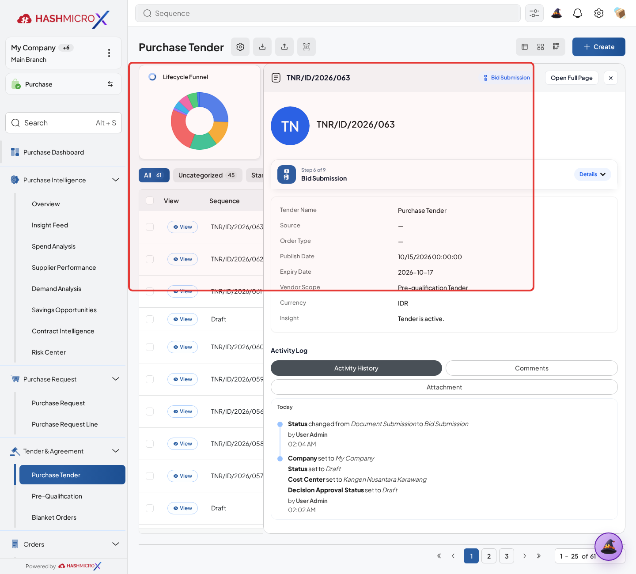Click the Open Full Page button

click(x=572, y=78)
